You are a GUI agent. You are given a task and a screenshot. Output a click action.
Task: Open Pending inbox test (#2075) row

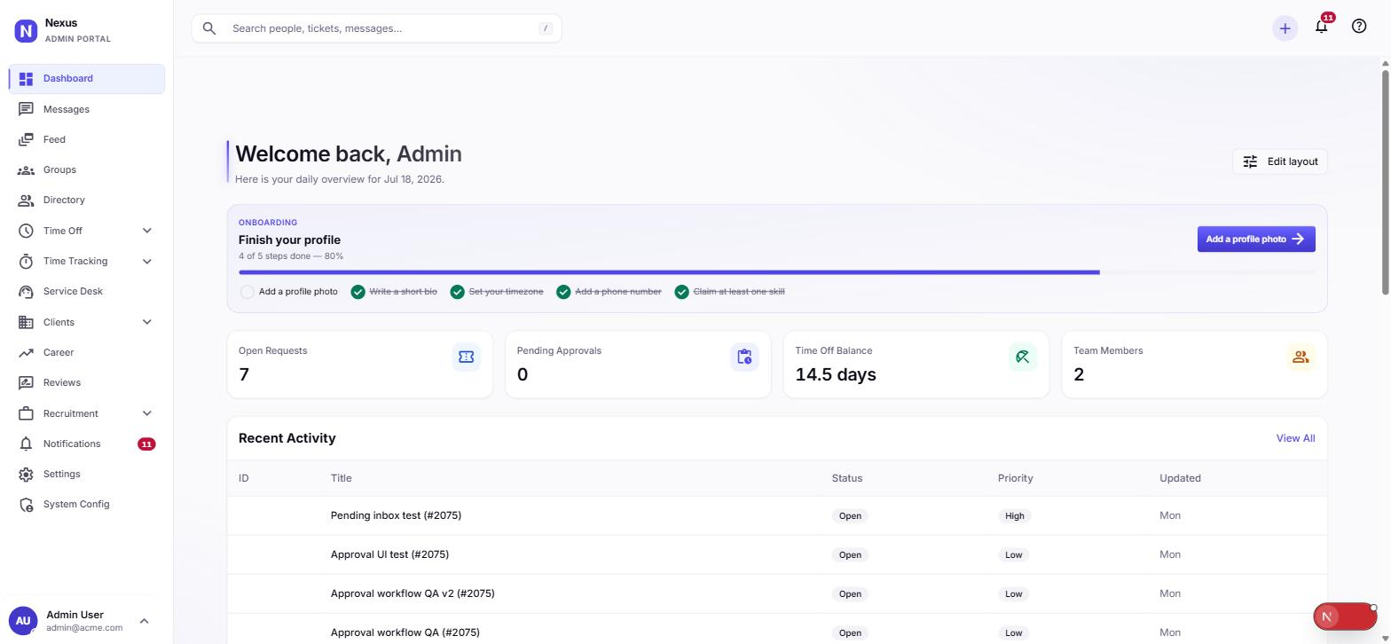point(777,515)
